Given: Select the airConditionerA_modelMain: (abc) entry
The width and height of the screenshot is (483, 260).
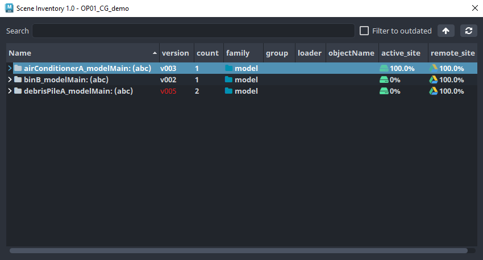Looking at the screenshot, I should [x=88, y=68].
